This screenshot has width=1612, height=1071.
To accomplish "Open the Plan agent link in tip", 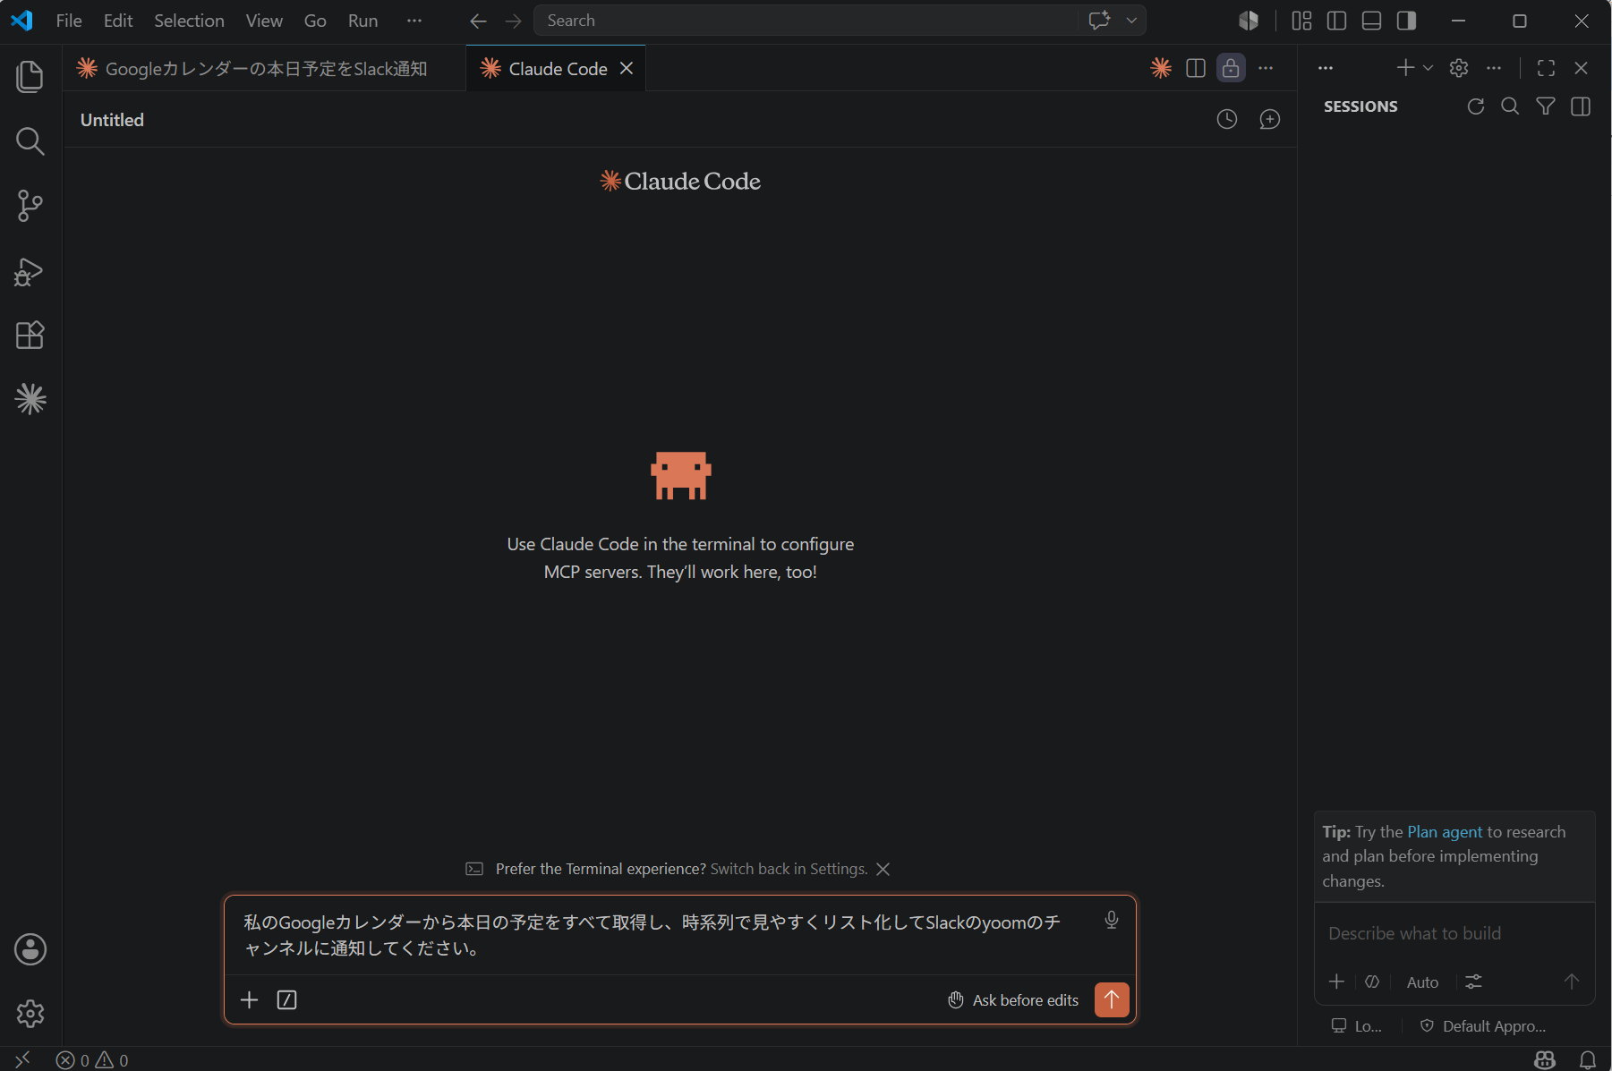I will [x=1445, y=832].
